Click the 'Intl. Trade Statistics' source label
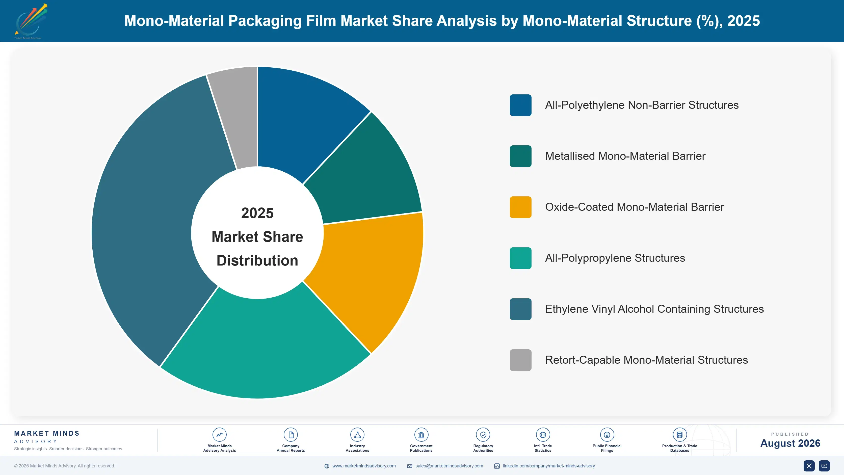844x475 pixels. point(543,448)
